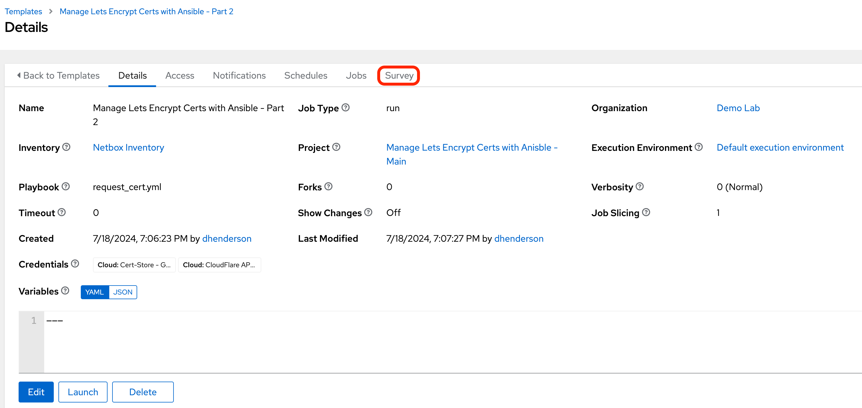Show help for Job Slicing
Viewport: 862px width, 408px height.
pyautogui.click(x=646, y=212)
